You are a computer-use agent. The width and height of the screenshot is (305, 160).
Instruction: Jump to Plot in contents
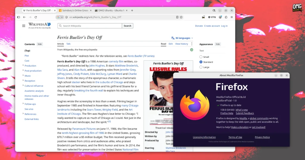click(x=27, y=56)
